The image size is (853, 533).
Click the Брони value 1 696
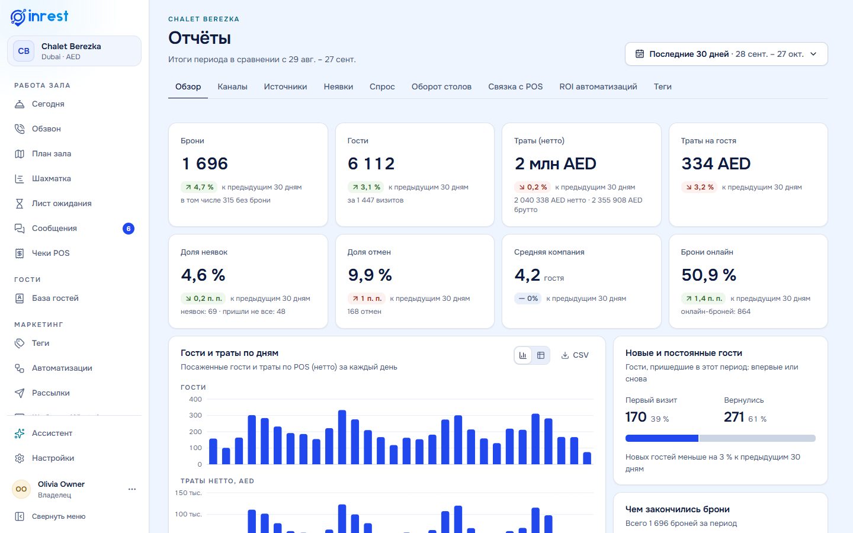[205, 163]
